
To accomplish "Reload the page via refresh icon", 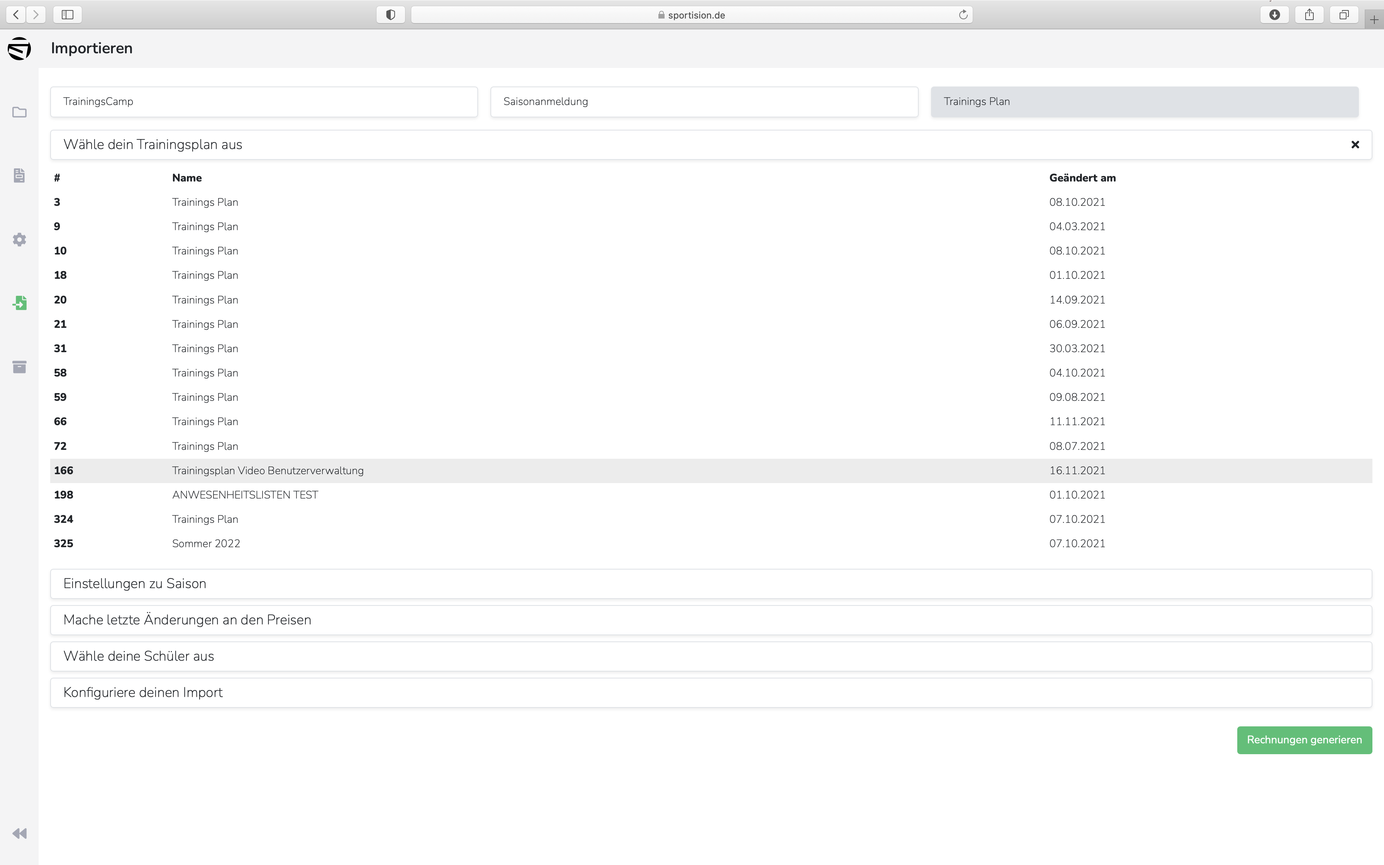I will pyautogui.click(x=963, y=14).
